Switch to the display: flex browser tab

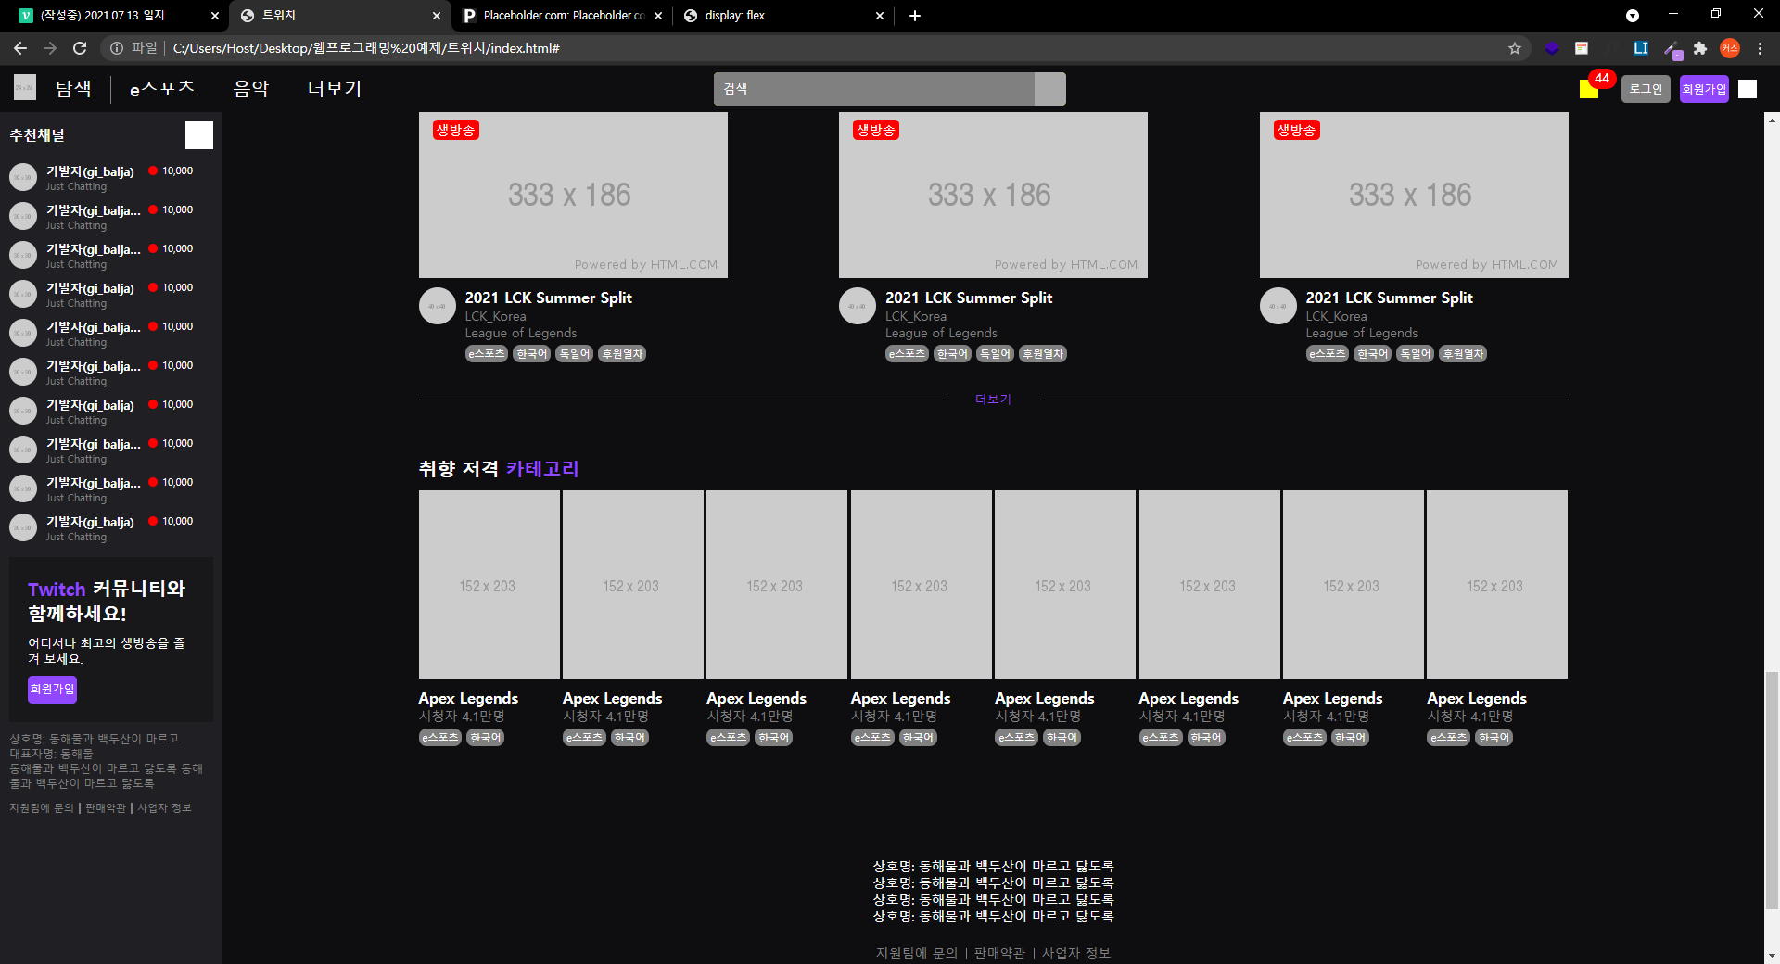783,16
